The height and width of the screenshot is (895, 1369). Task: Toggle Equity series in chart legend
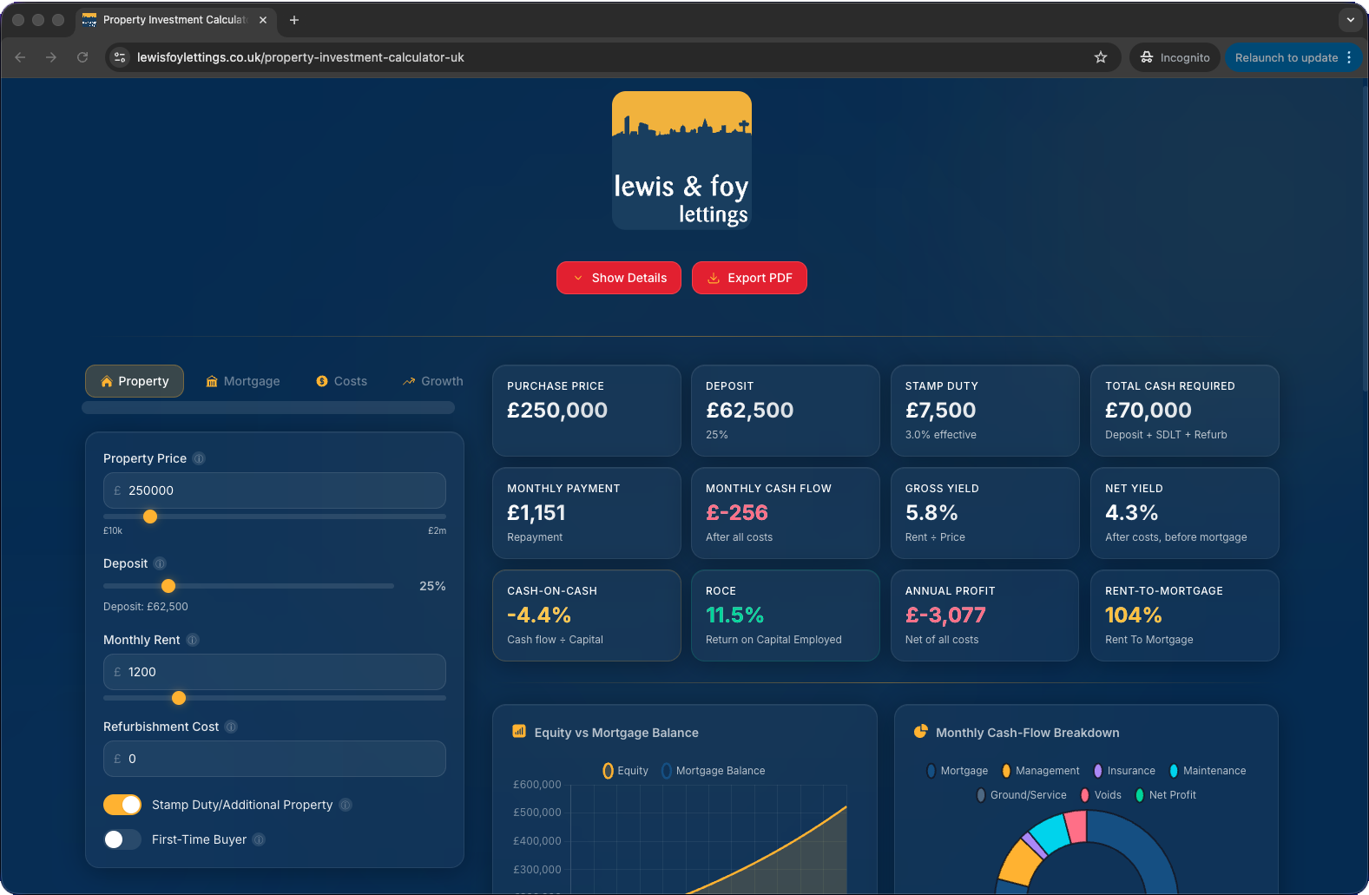[x=625, y=771]
